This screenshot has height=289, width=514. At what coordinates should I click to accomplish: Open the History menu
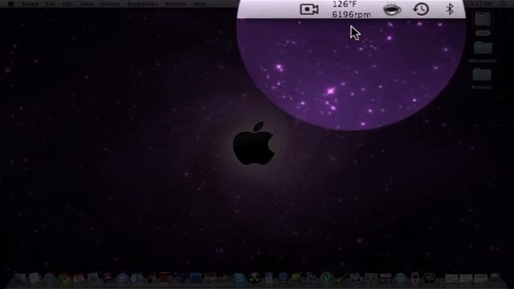click(x=110, y=4)
